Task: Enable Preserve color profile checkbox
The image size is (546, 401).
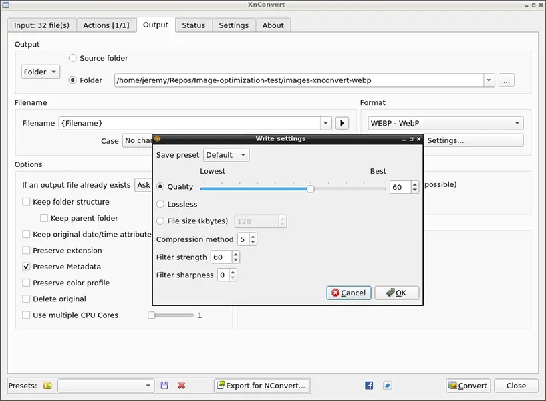Action: pyautogui.click(x=26, y=283)
